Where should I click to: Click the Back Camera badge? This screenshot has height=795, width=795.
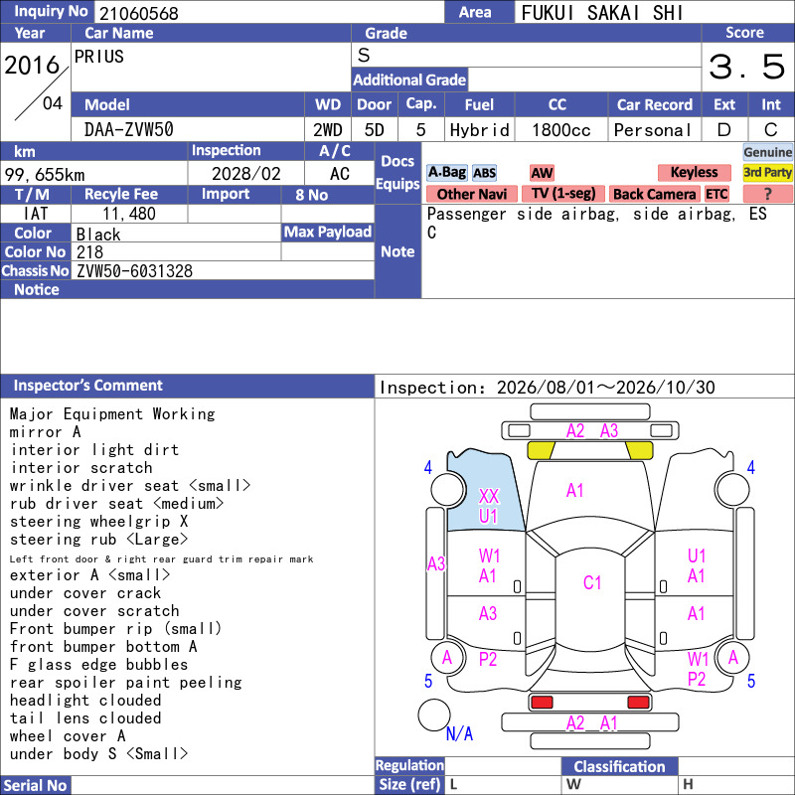pyautogui.click(x=654, y=194)
